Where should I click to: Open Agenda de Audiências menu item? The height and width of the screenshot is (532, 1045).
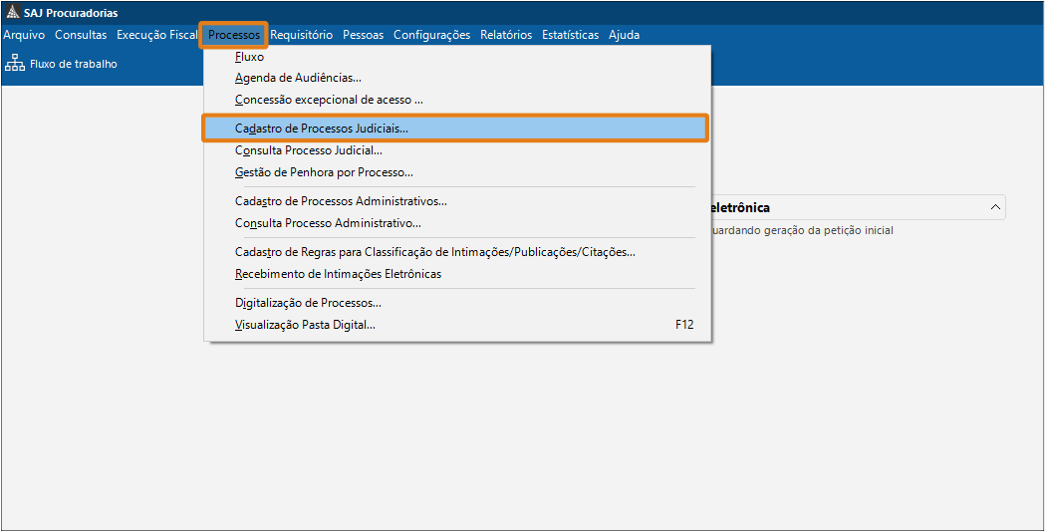tap(298, 78)
